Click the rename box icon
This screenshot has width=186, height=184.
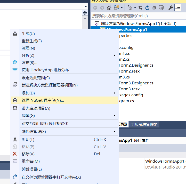pyautogui.click(x=15, y=161)
